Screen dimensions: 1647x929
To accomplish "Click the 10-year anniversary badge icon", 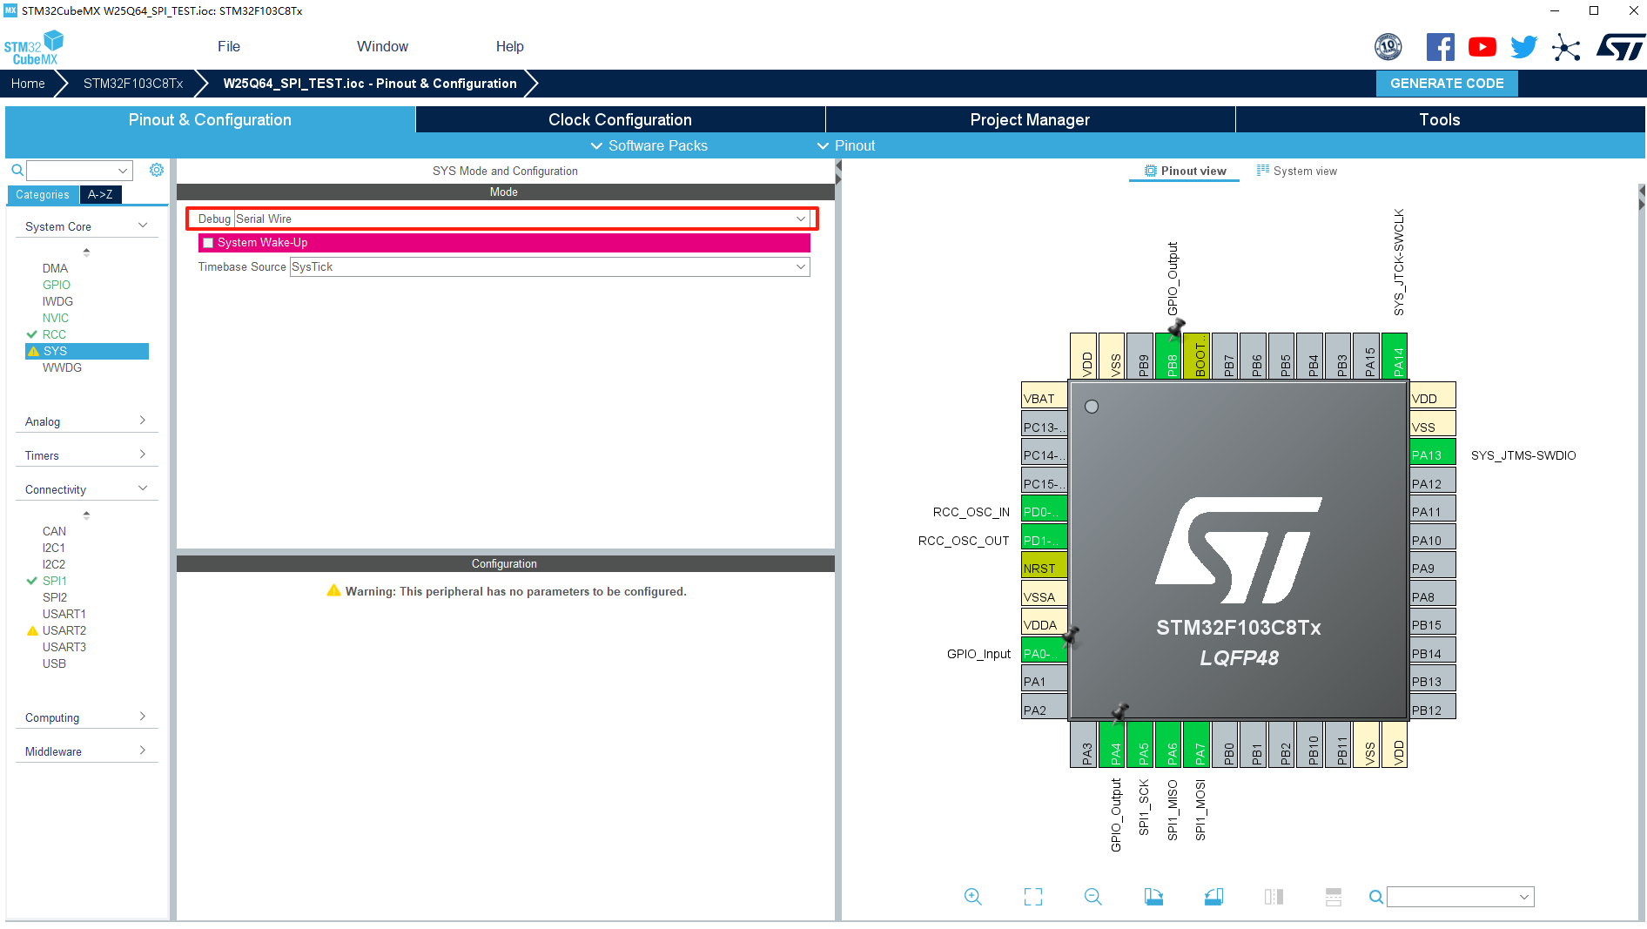I will (1388, 46).
